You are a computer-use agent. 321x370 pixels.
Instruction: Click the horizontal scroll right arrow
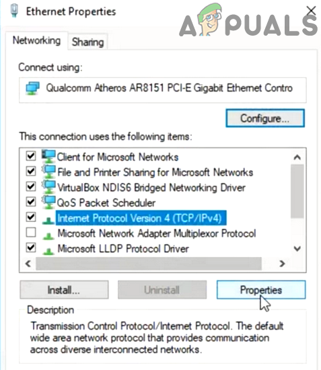[282, 264]
